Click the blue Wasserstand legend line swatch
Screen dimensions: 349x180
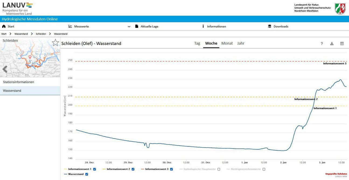tap(66, 174)
